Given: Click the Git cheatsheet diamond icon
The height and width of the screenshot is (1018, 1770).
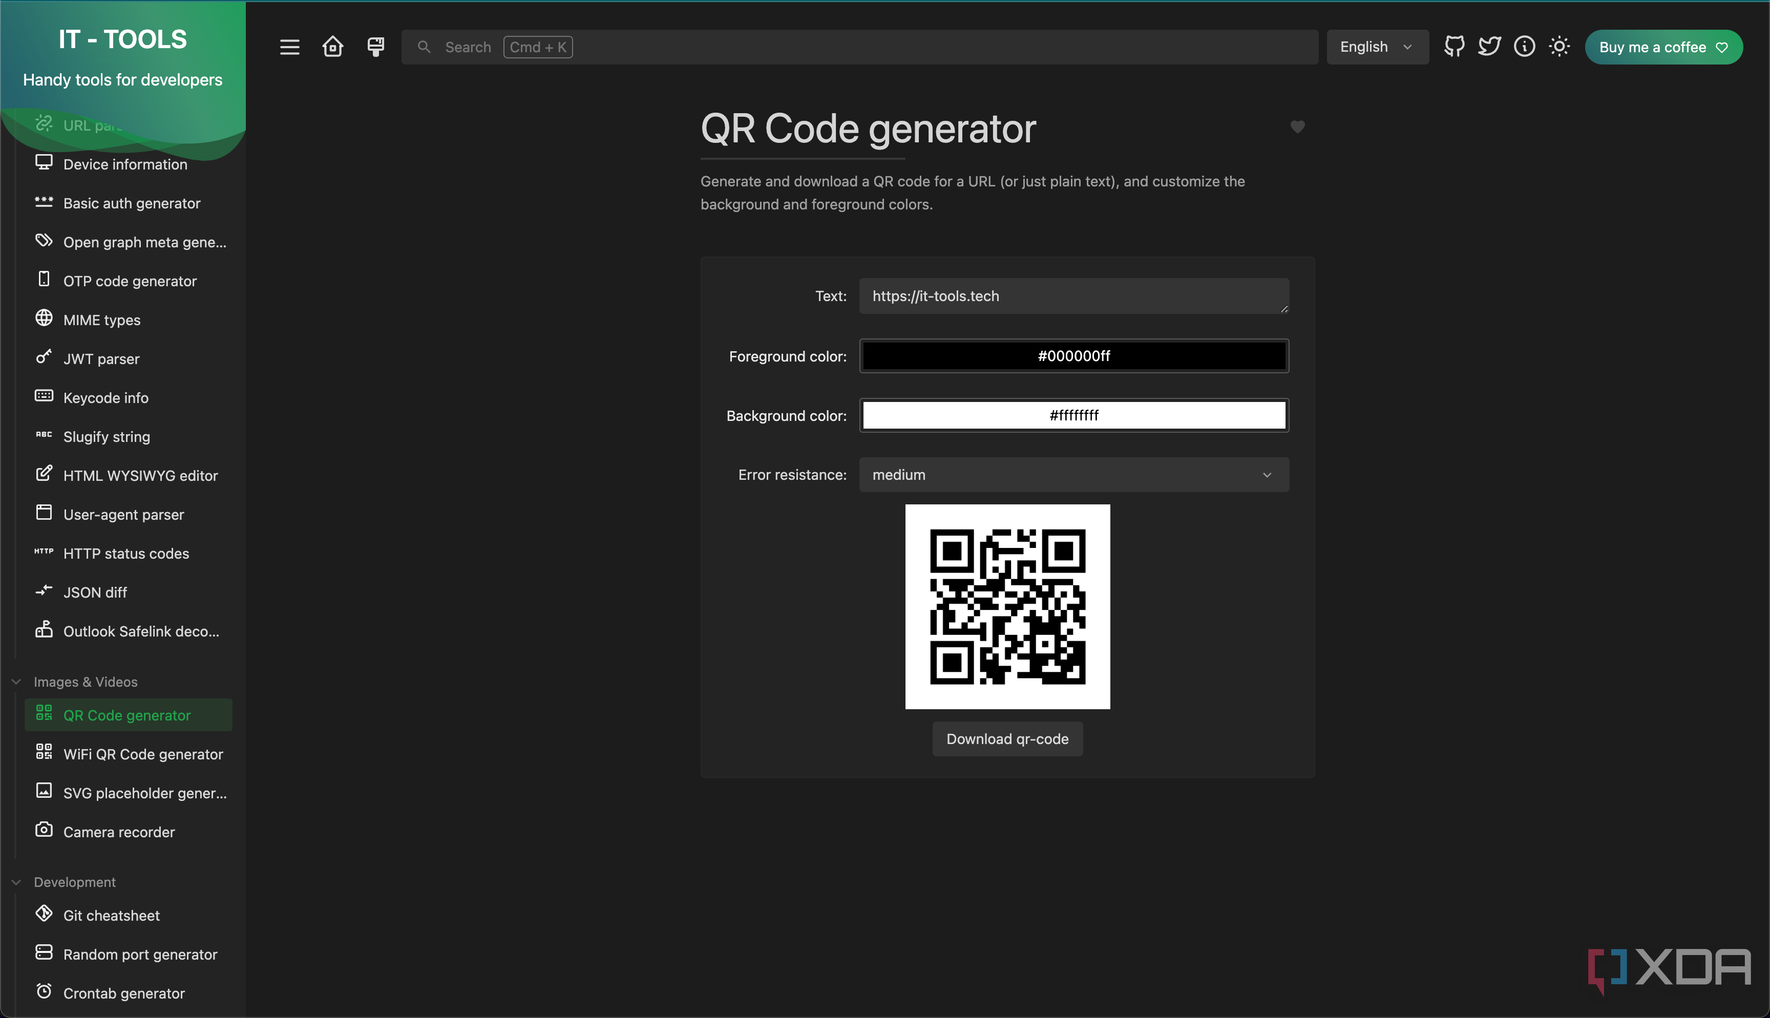Looking at the screenshot, I should coord(44,913).
